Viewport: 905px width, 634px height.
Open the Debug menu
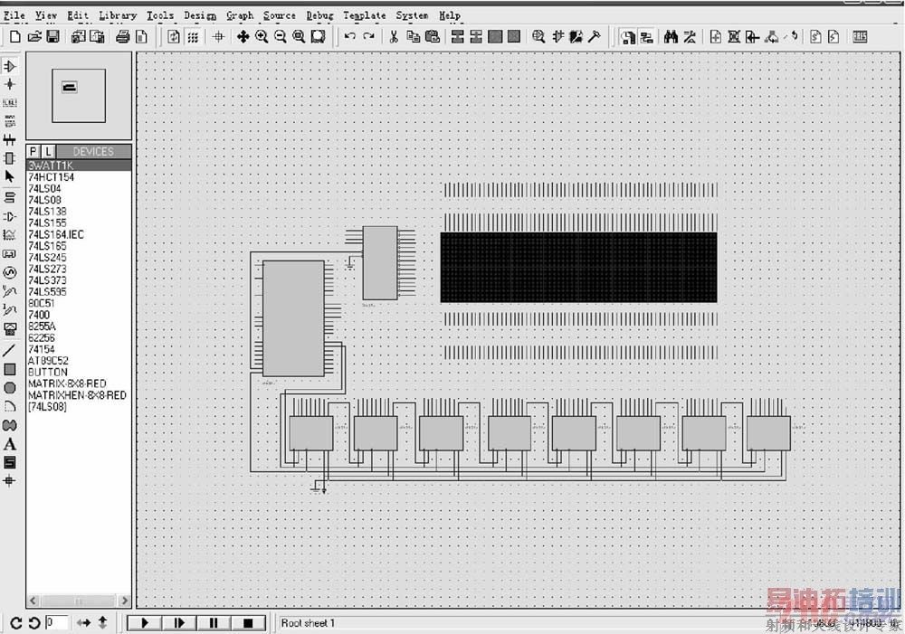tap(319, 15)
